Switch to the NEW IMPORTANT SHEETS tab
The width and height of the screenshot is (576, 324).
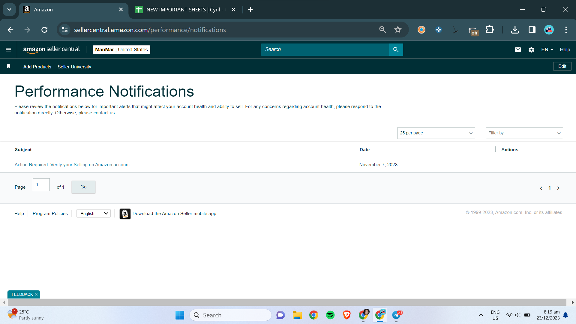click(x=185, y=10)
